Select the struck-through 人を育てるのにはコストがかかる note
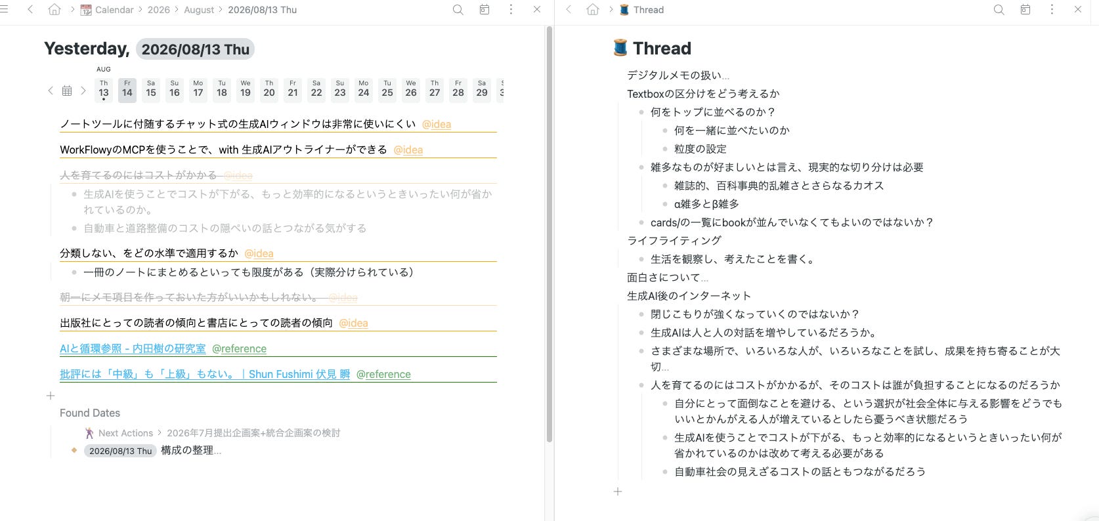1099x521 pixels. click(139, 175)
